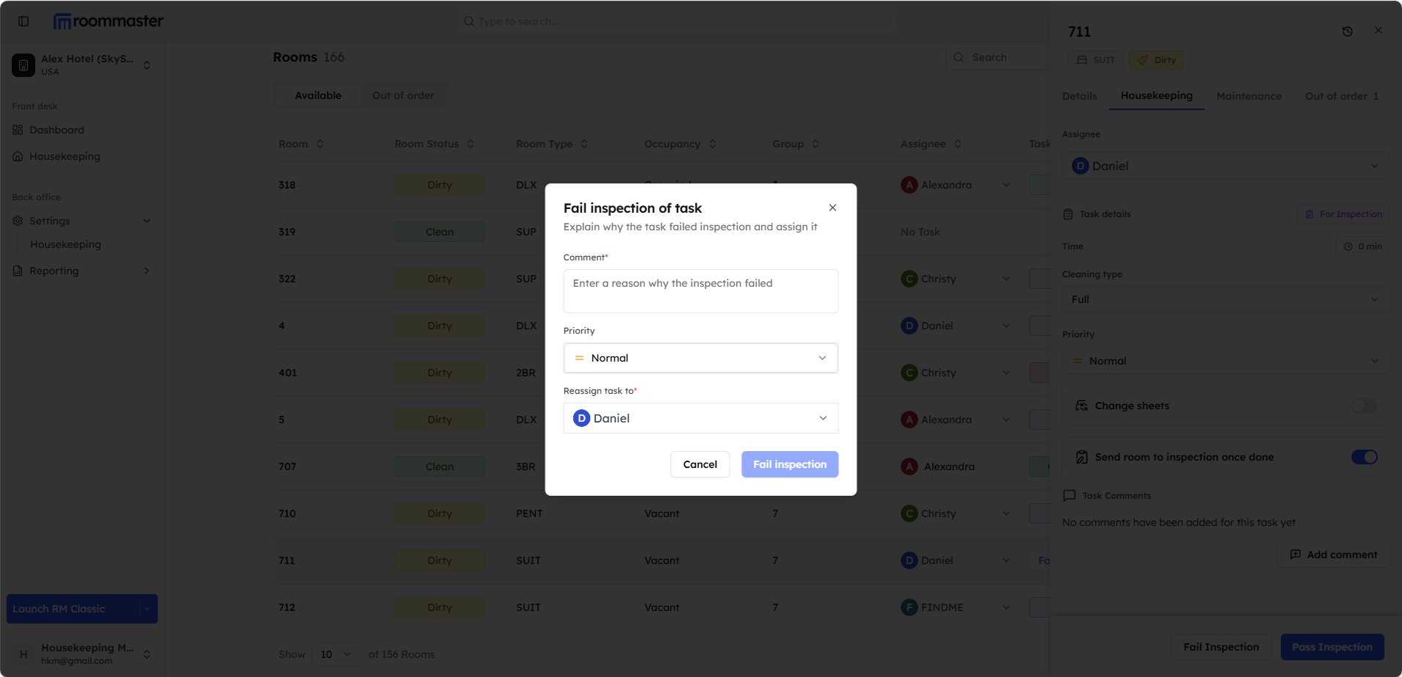Collapse the left sidebar panel

(x=23, y=21)
